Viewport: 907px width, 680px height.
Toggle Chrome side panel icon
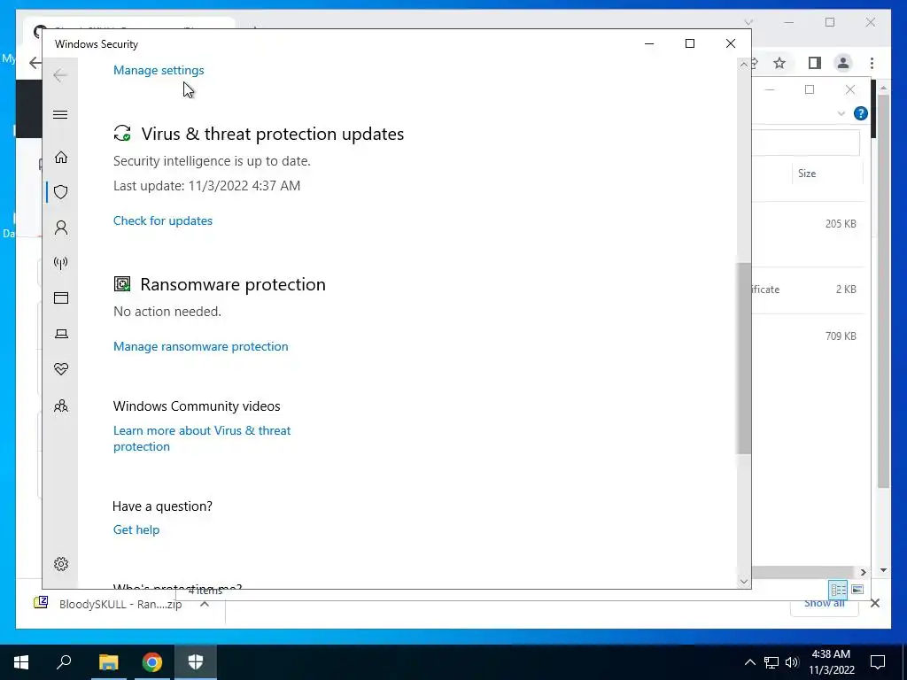pyautogui.click(x=815, y=63)
